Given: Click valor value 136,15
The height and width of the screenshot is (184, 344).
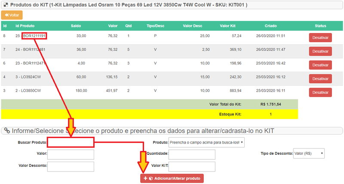Looking at the screenshot, I should point(112,77).
